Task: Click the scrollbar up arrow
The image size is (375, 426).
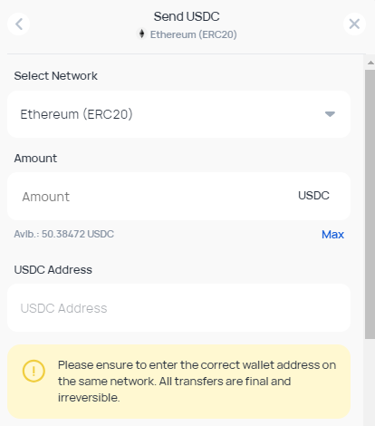Action: coord(370,63)
